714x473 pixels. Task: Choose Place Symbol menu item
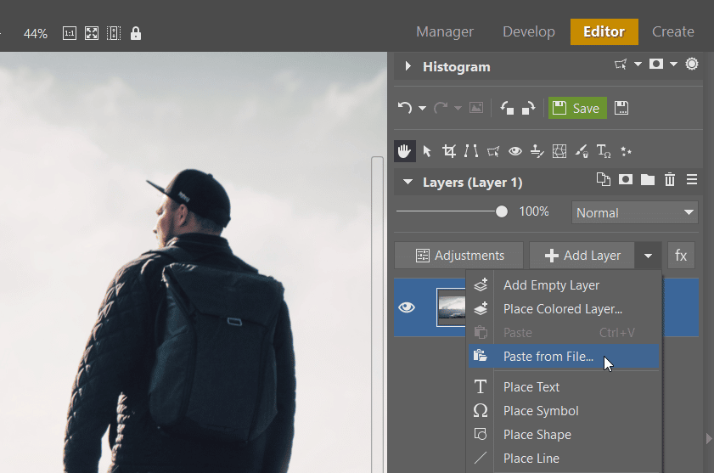564,411
